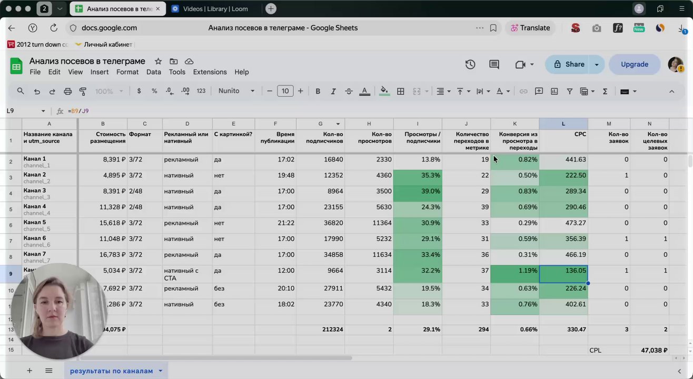
Task: Click the create filter icon
Action: point(569,91)
